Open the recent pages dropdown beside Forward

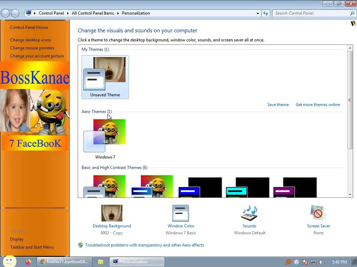[x=22, y=14]
